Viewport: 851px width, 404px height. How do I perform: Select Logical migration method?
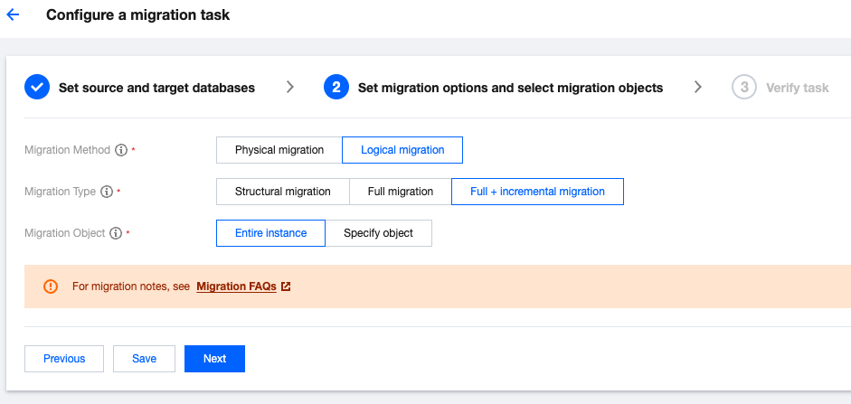(x=402, y=150)
